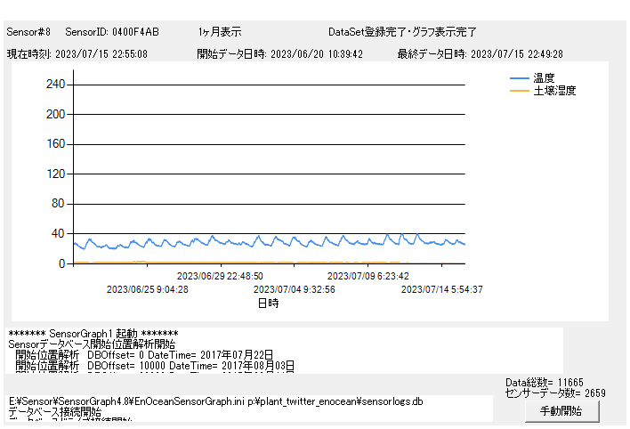Select the 土壌湿度 legend label
Viewport: 630px width, 429px height.
pyautogui.click(x=554, y=91)
